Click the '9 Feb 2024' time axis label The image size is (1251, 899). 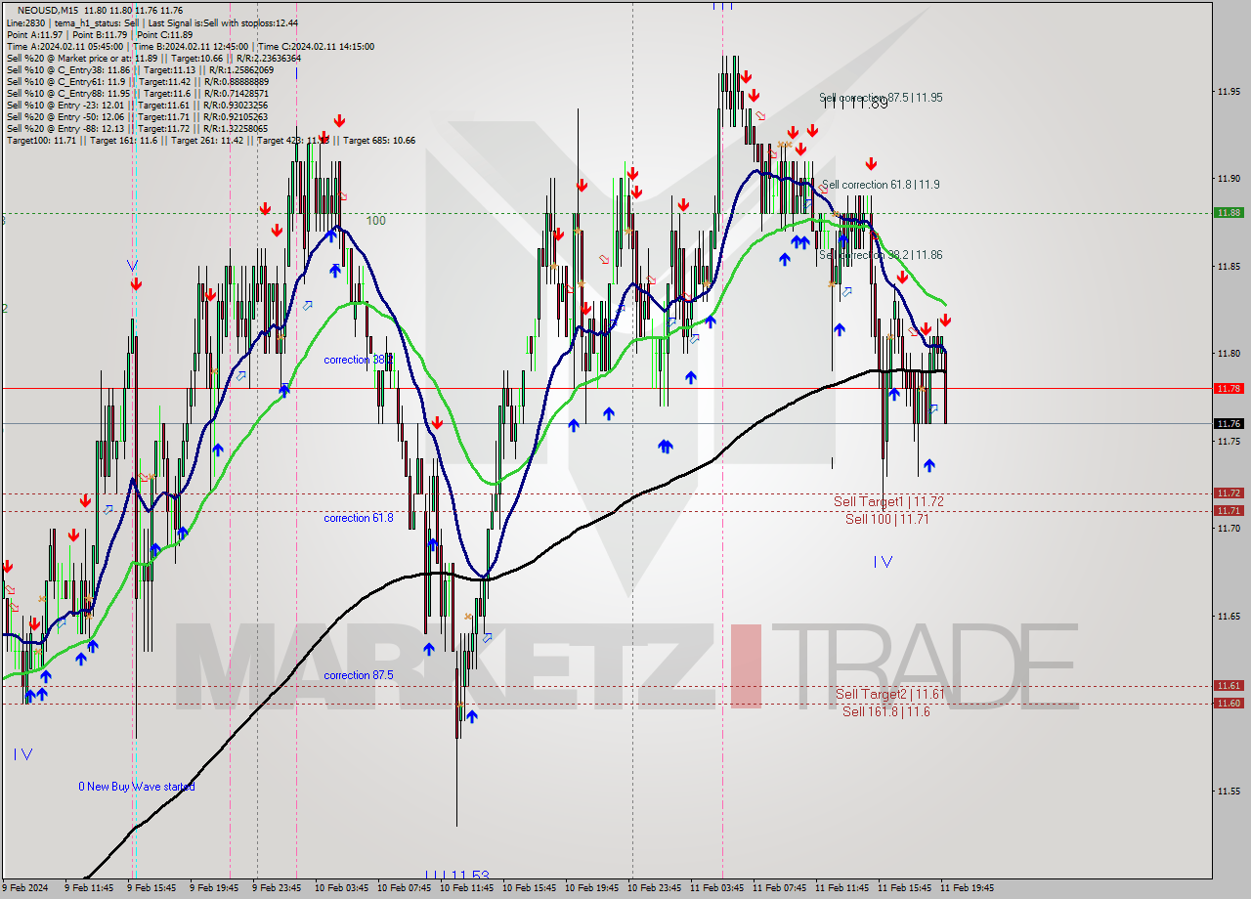point(26,888)
